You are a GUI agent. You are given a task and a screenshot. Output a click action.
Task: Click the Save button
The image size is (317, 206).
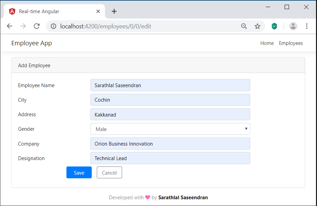79,172
